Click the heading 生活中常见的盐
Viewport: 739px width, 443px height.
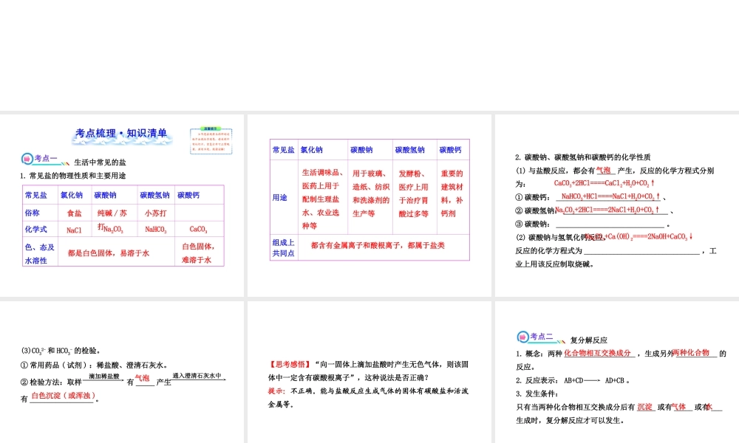(100, 162)
